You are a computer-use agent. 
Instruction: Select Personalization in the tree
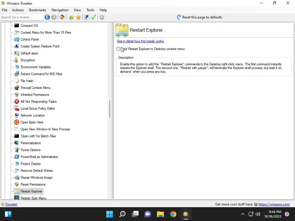pyautogui.click(x=31, y=143)
